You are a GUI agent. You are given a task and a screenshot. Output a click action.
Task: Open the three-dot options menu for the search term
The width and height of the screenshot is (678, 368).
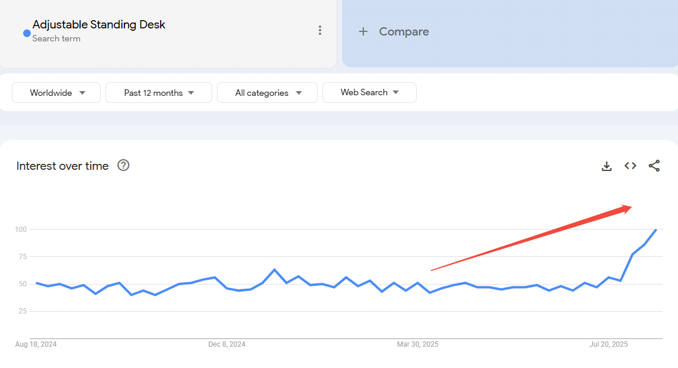point(320,30)
